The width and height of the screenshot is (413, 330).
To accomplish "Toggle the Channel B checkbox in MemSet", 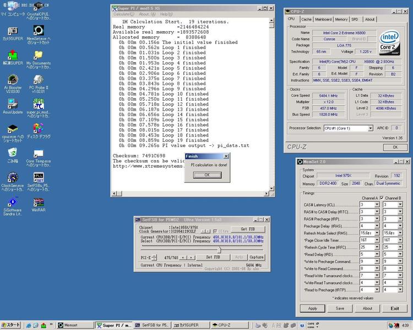I will pyautogui.click(x=382, y=197).
